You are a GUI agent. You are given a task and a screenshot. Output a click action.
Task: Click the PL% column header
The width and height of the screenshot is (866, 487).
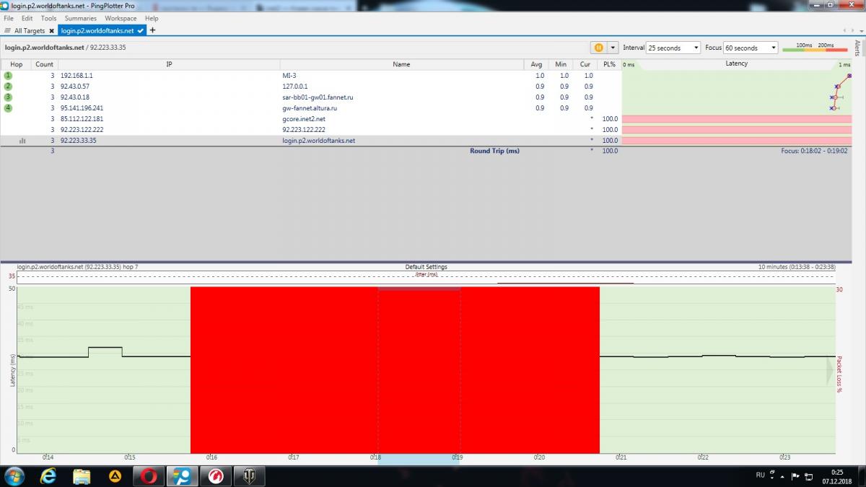(x=609, y=64)
